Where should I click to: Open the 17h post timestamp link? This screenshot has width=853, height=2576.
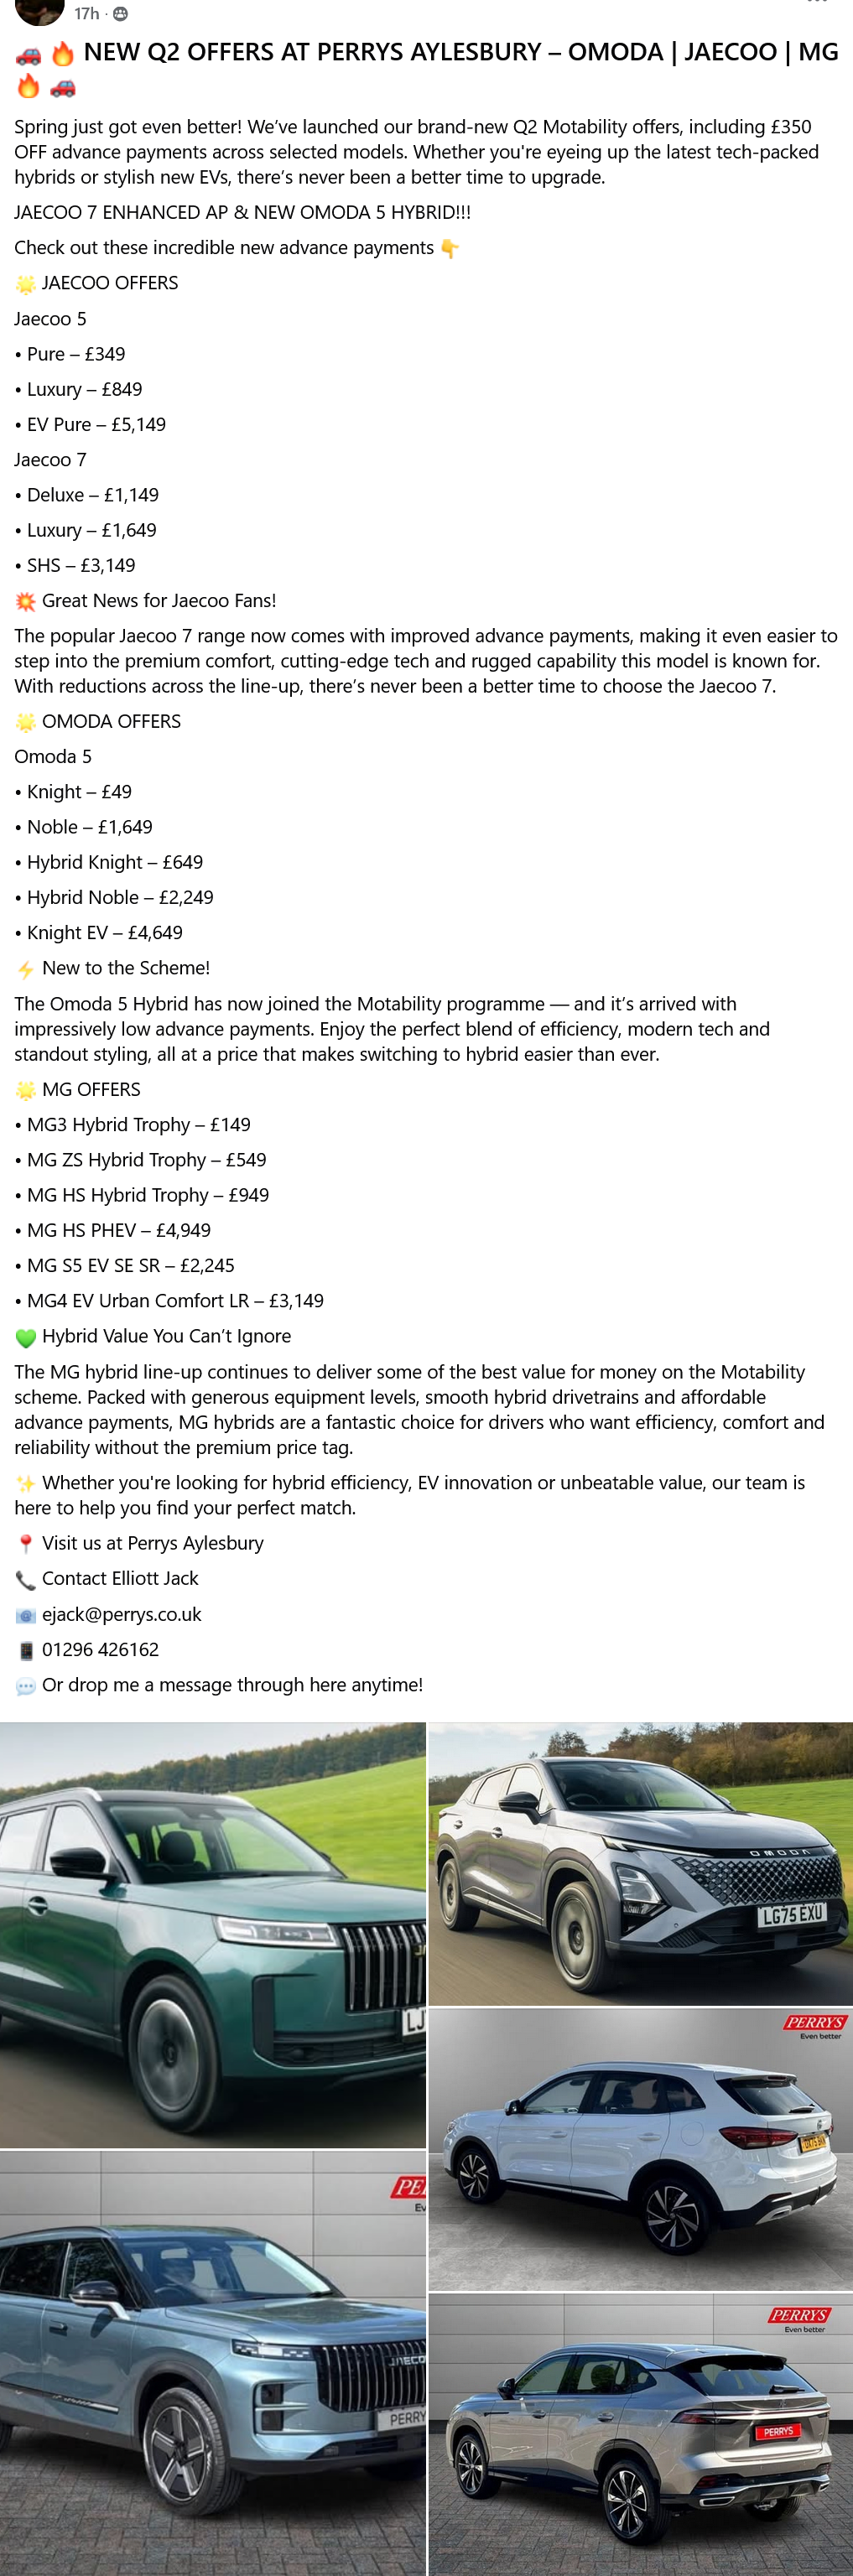pos(87,14)
